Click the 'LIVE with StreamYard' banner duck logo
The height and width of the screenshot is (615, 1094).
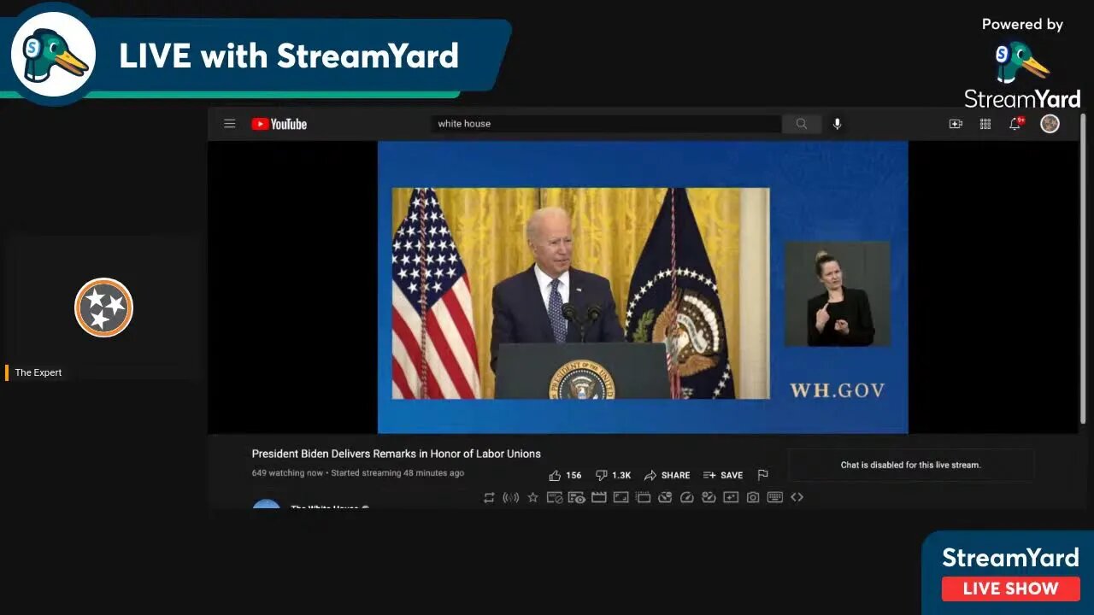(x=53, y=54)
